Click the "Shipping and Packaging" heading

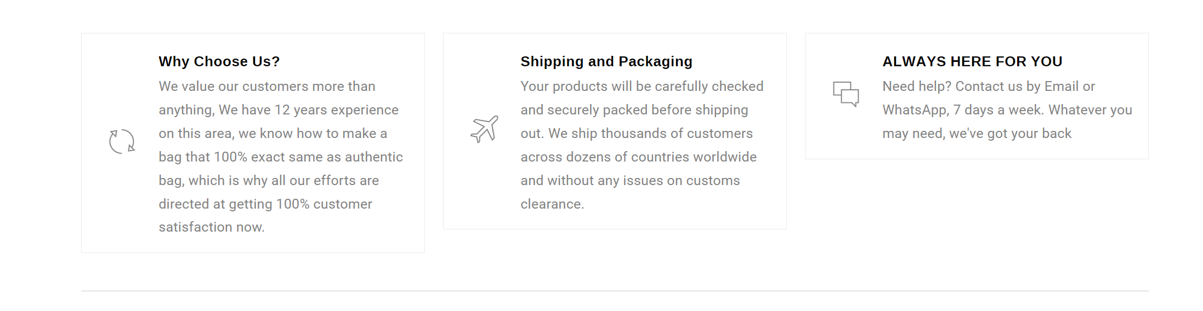[606, 61]
